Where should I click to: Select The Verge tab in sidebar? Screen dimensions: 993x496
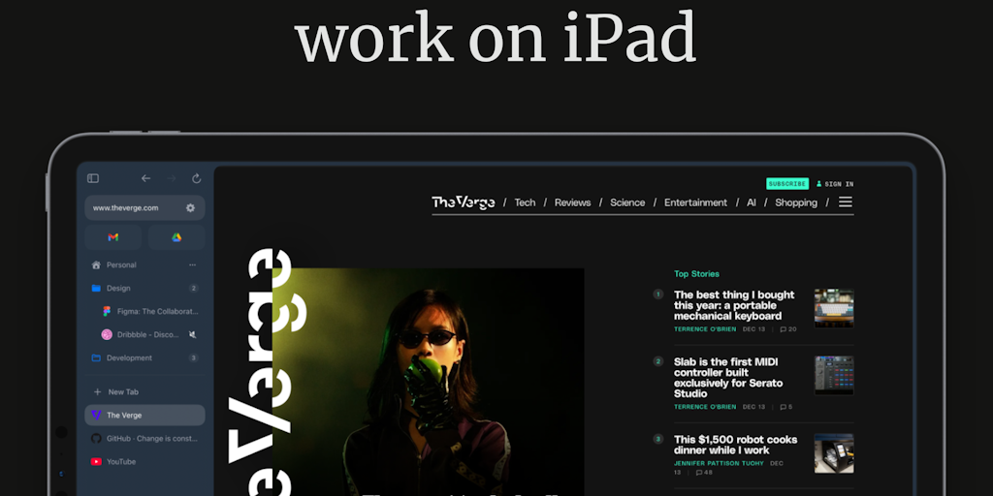(x=144, y=415)
